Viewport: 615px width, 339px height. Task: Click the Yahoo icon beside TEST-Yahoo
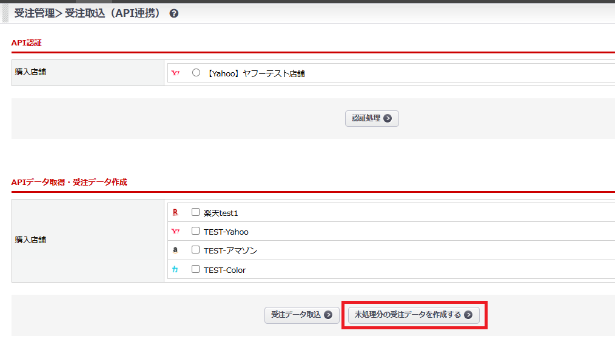[x=176, y=232]
